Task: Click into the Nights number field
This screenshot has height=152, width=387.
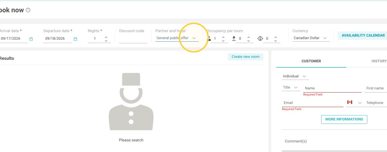Action: point(96,39)
